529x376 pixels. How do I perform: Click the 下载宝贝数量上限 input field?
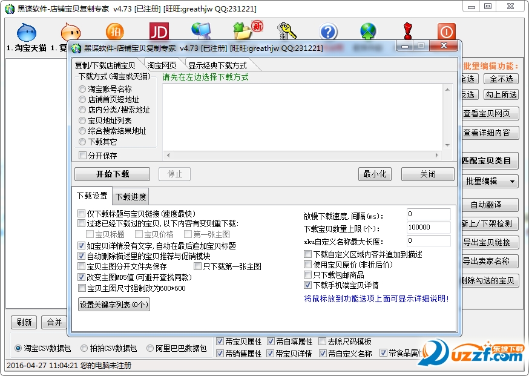tap(428, 228)
